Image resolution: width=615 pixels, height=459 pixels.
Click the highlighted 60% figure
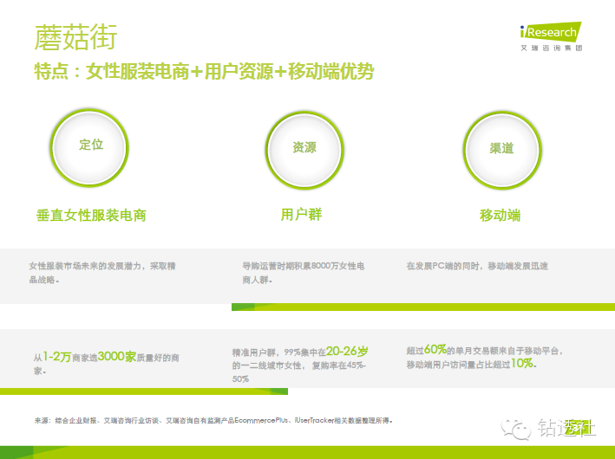[435, 349]
